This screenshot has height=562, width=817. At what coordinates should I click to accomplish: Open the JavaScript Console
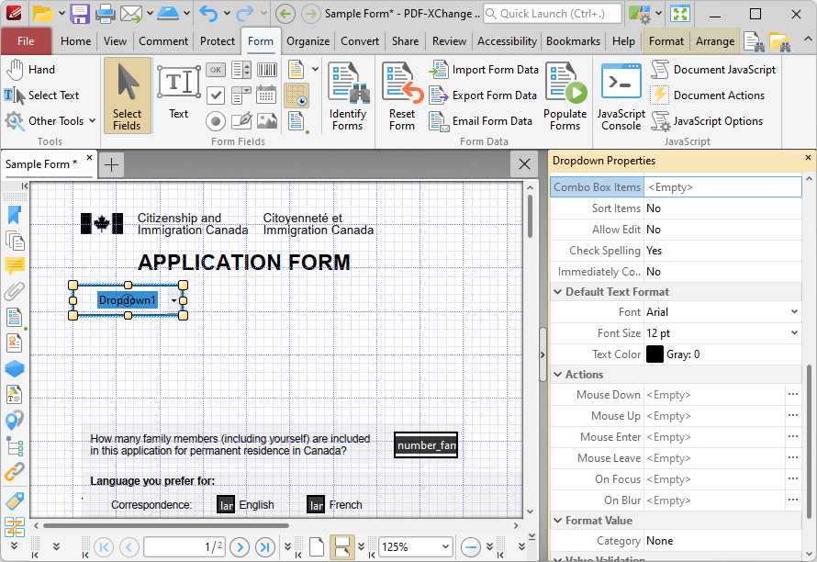(621, 96)
